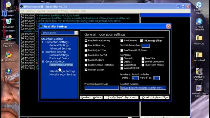
Task: Check Warcraft III clientban box
Action: coord(122,65)
